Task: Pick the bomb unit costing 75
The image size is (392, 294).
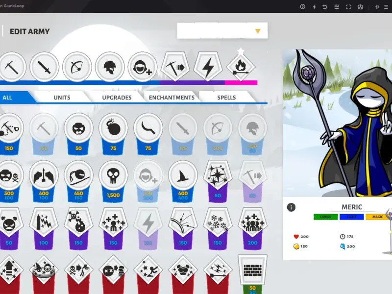Action: [x=113, y=134]
